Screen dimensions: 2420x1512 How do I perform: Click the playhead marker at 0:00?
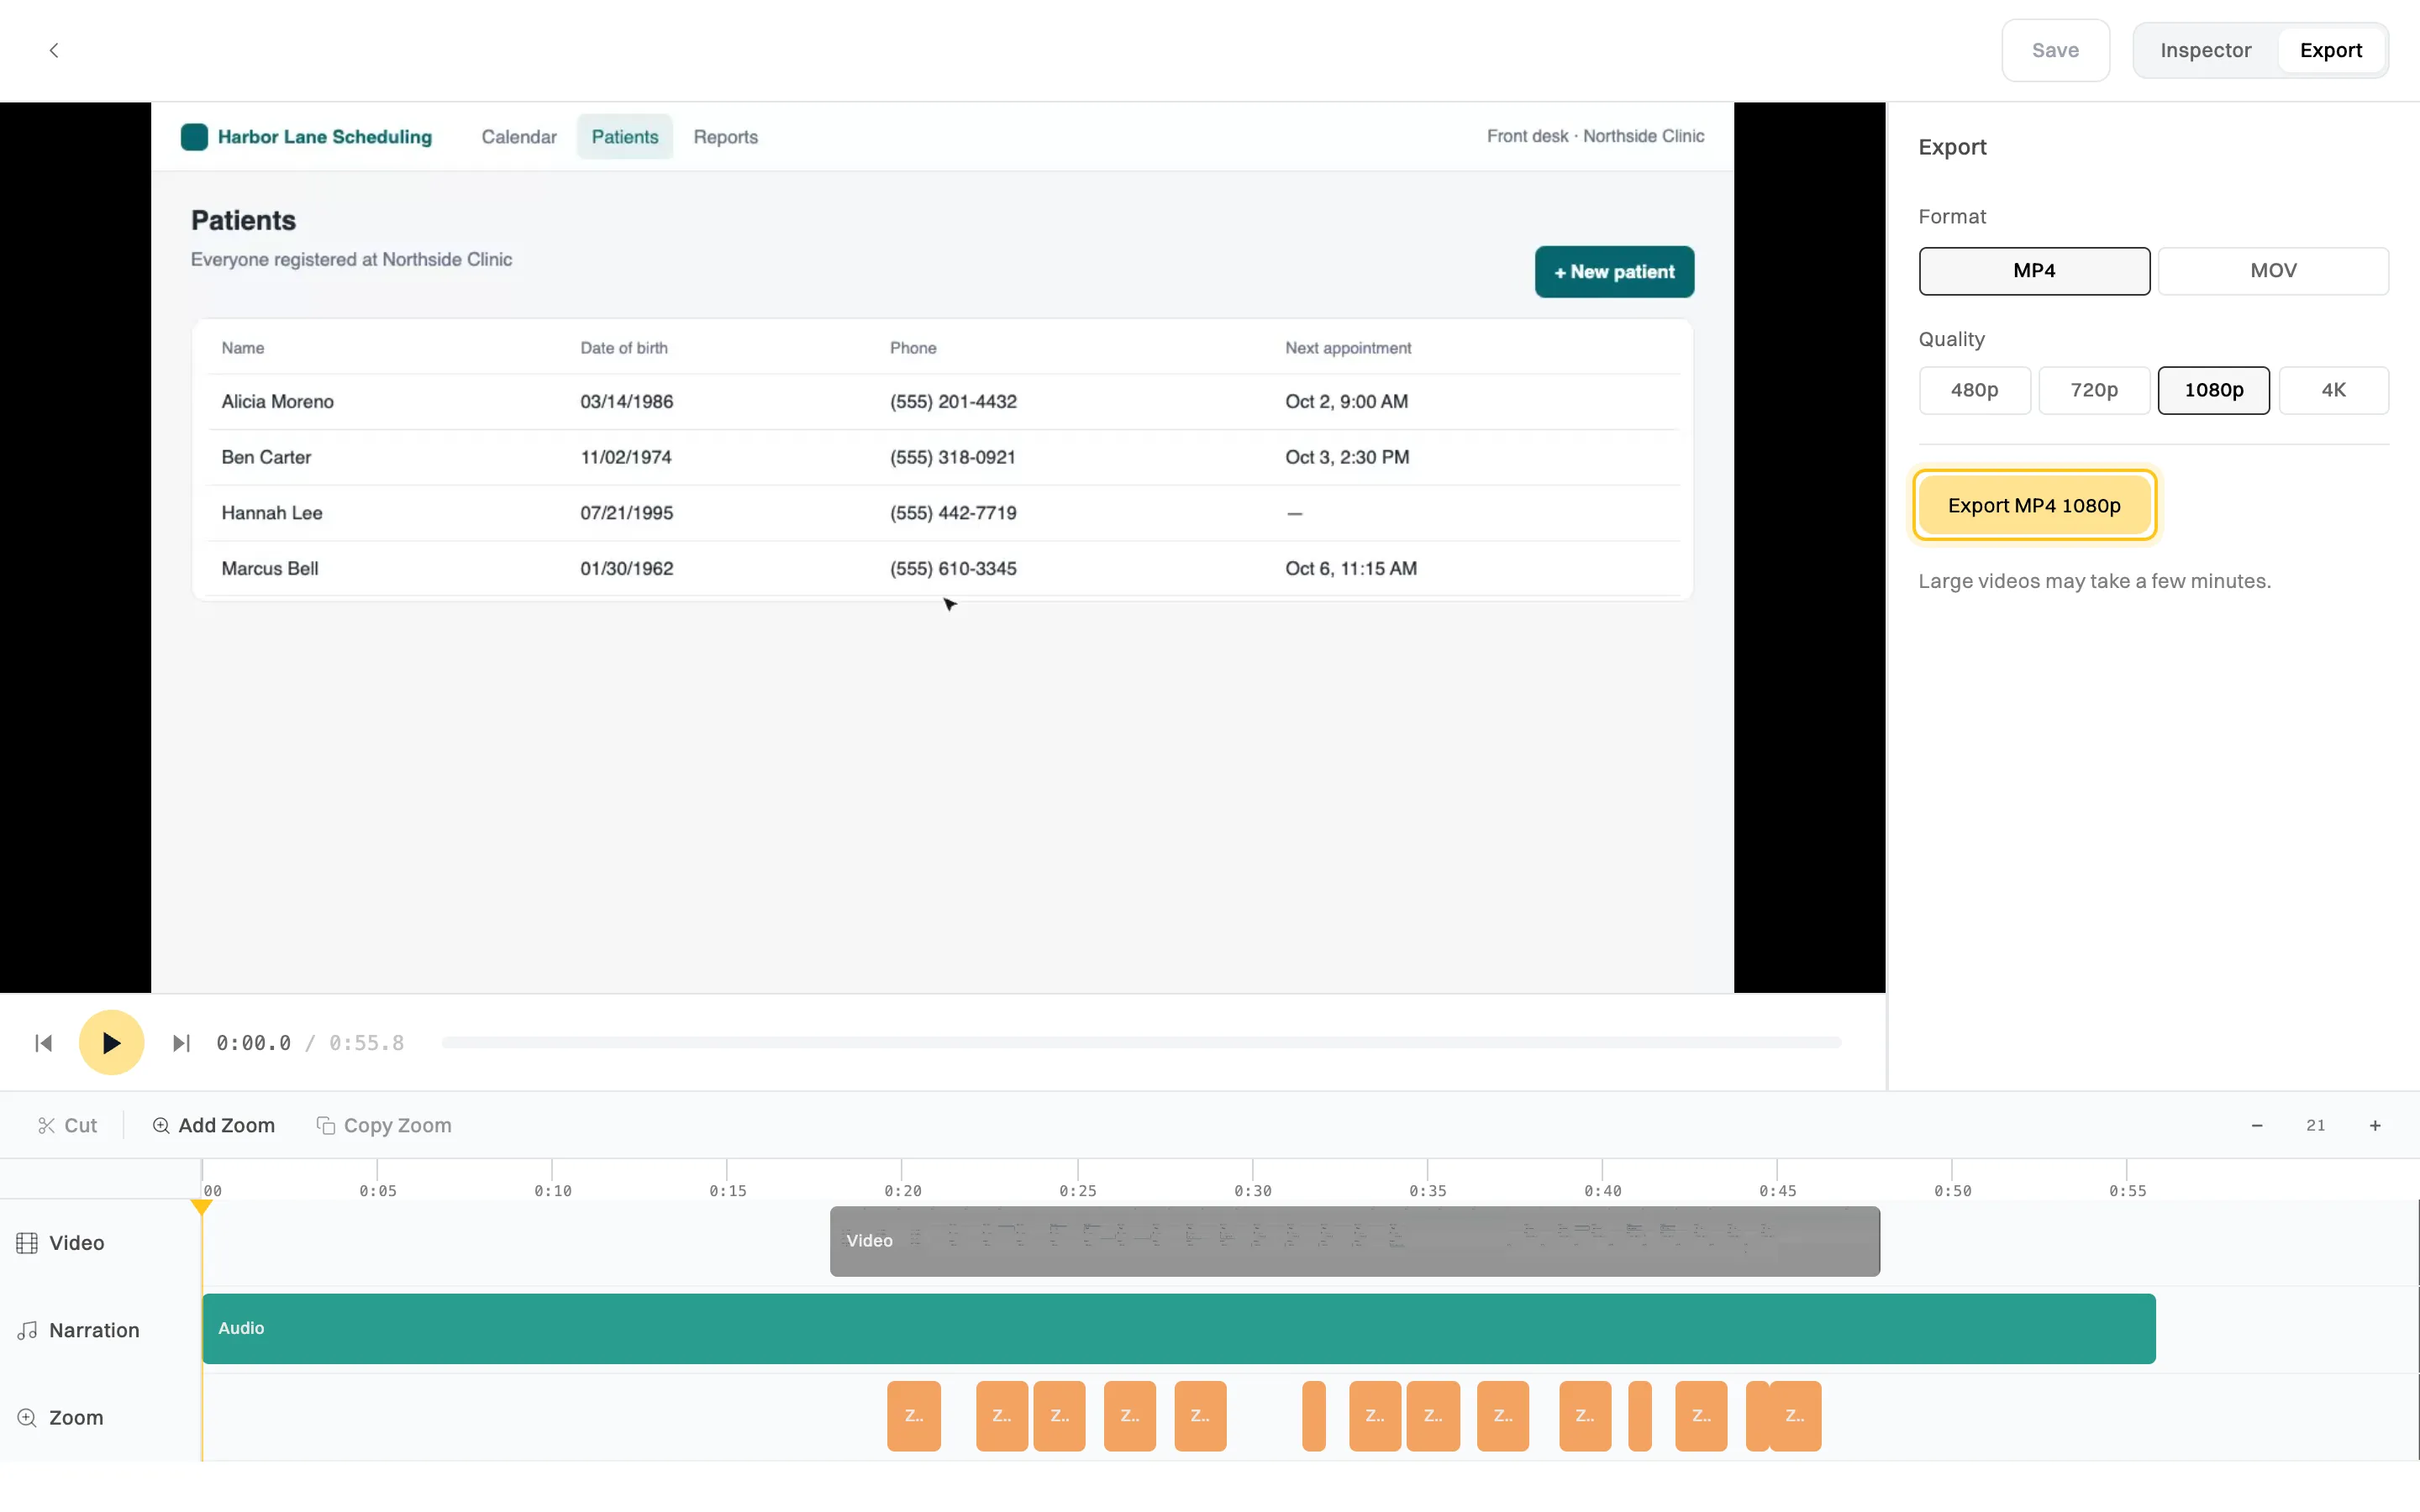(202, 1207)
